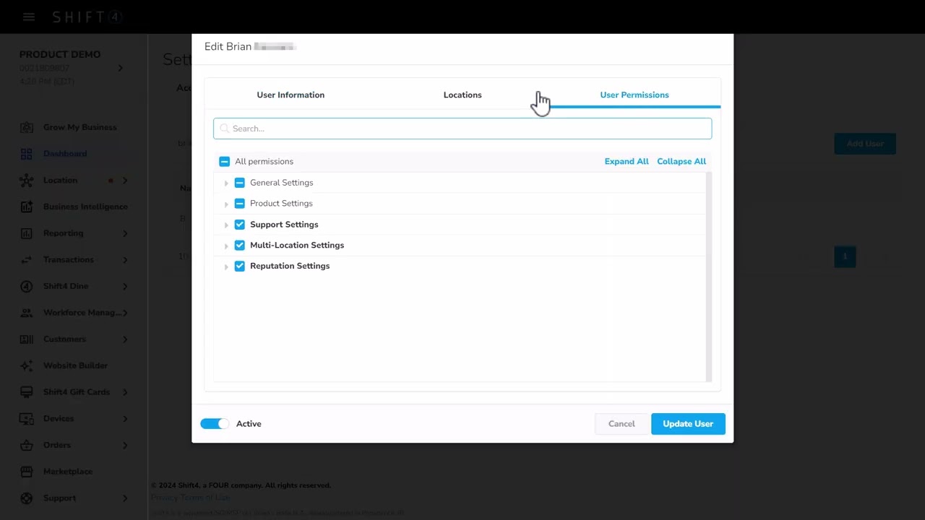This screenshot has height=520, width=925.
Task: Switch to the User Information tab
Action: click(x=291, y=95)
